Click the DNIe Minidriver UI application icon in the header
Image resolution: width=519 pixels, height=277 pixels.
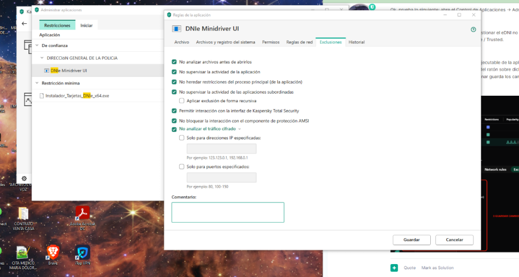point(176,28)
